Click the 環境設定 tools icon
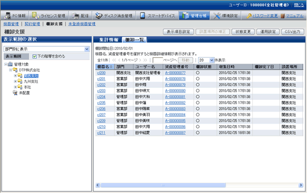Image resolution: width=307 pixels, height=193 pixels. (217, 15)
